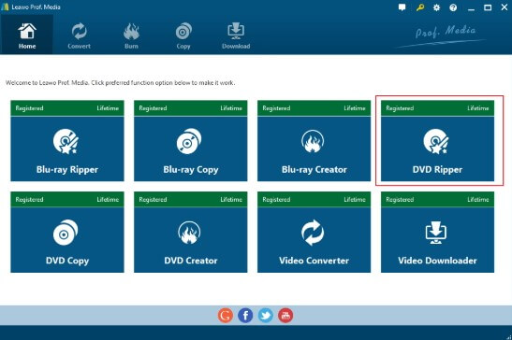Viewport: 512px width, 340px height.
Task: Open the Home tab
Action: (27, 35)
